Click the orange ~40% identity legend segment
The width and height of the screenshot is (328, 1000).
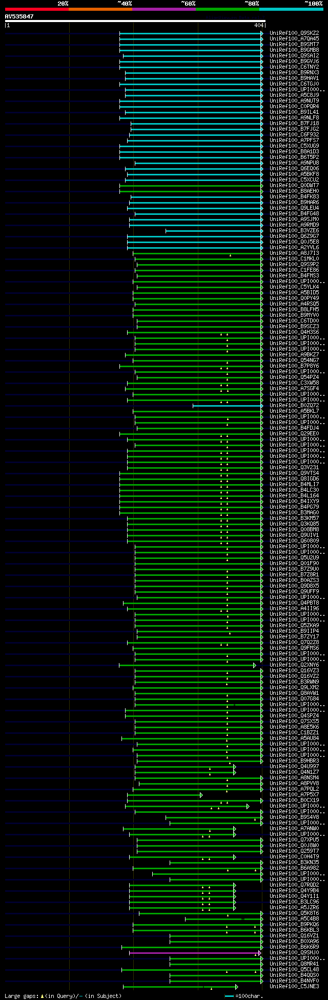100,9
